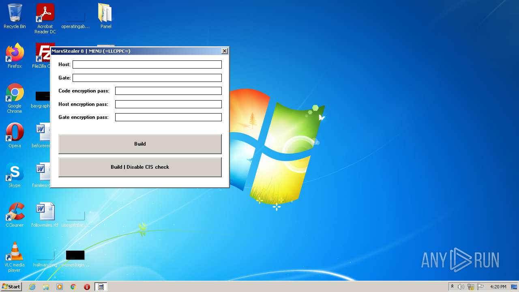The image size is (519, 292).
Task: Click the Action Center flag icon
Action: coord(480,287)
